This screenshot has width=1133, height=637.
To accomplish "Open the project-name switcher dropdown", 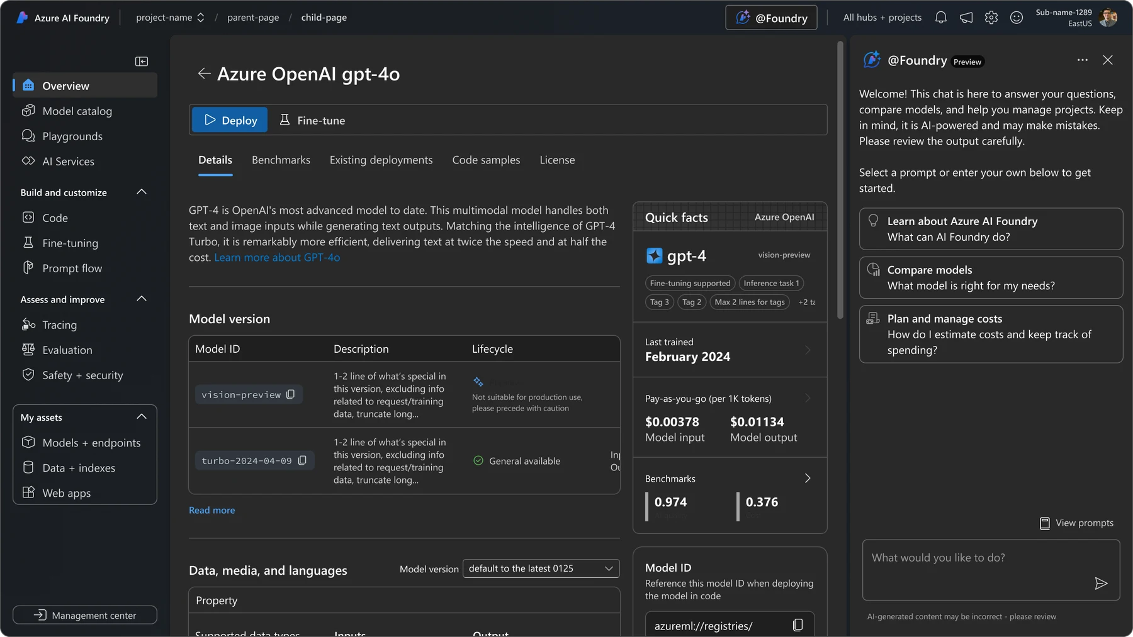I will tap(170, 18).
